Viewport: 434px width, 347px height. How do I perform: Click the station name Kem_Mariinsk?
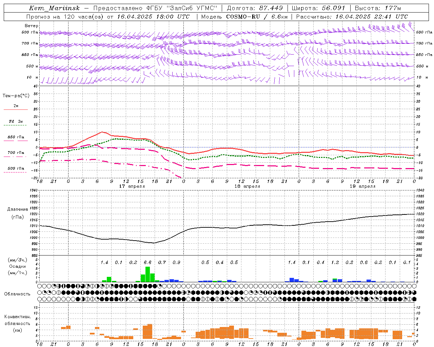tap(54, 8)
